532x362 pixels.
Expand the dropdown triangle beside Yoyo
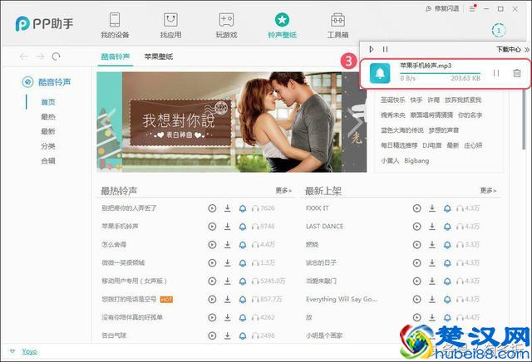click(12, 351)
